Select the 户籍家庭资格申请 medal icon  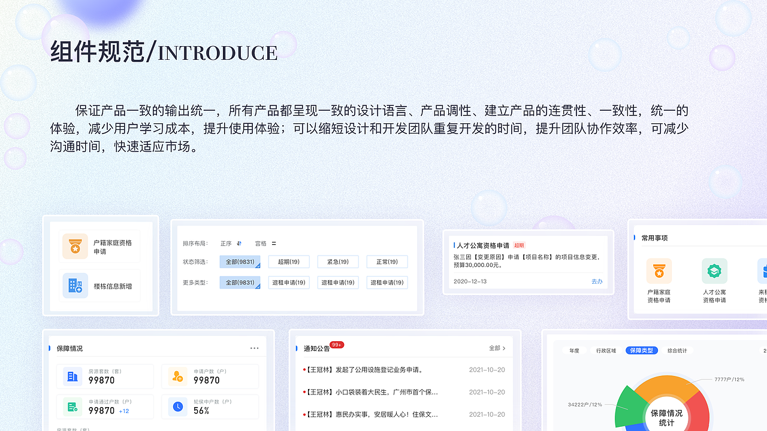[x=75, y=245]
